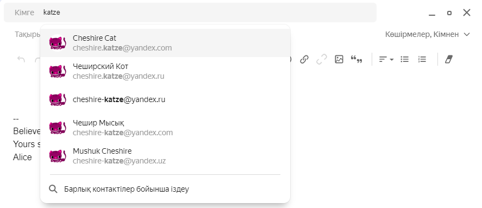
Task: Choose the Чеширский Кот contact suggestion
Action: click(x=165, y=71)
